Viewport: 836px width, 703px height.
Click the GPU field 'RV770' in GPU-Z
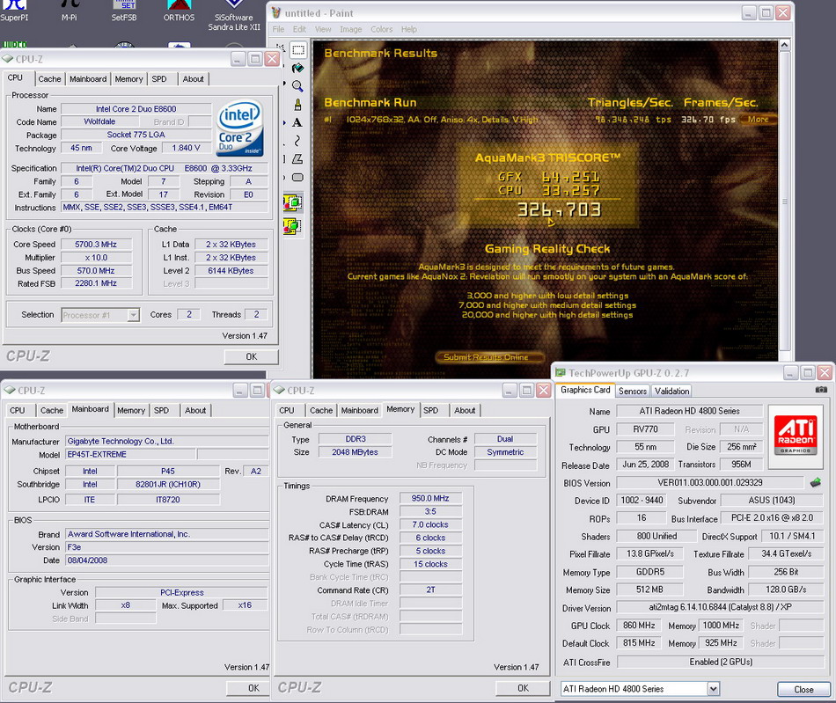click(645, 429)
